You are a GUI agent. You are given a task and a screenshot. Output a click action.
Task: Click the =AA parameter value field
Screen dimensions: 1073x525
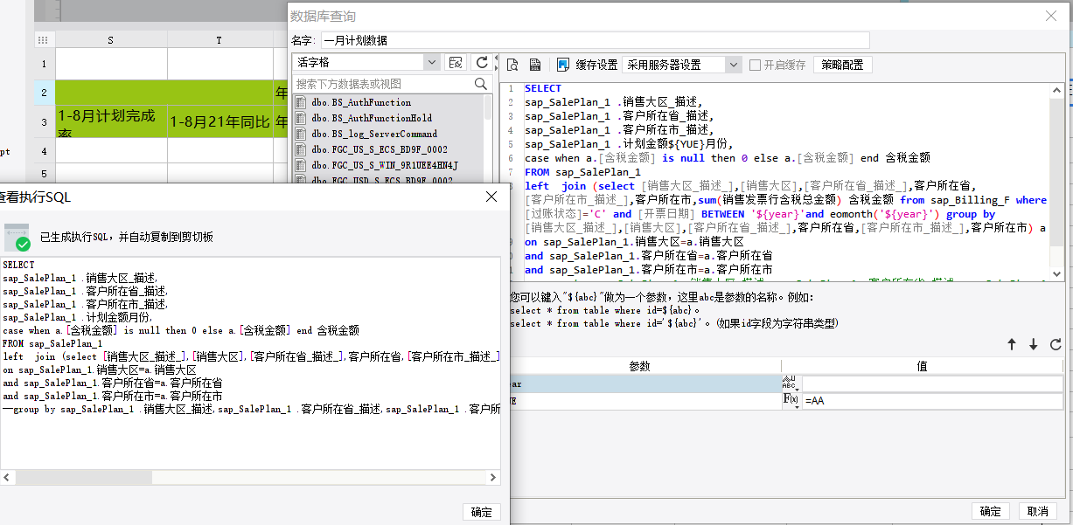(x=932, y=401)
